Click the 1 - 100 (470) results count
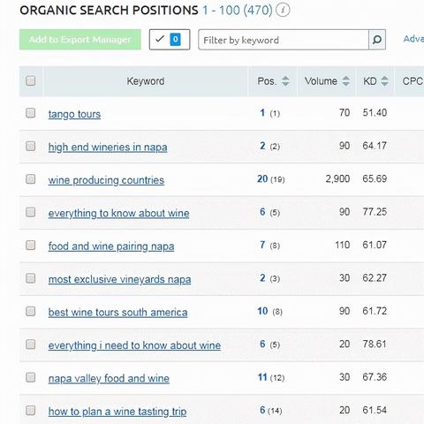This screenshot has height=424, width=424. click(x=238, y=11)
